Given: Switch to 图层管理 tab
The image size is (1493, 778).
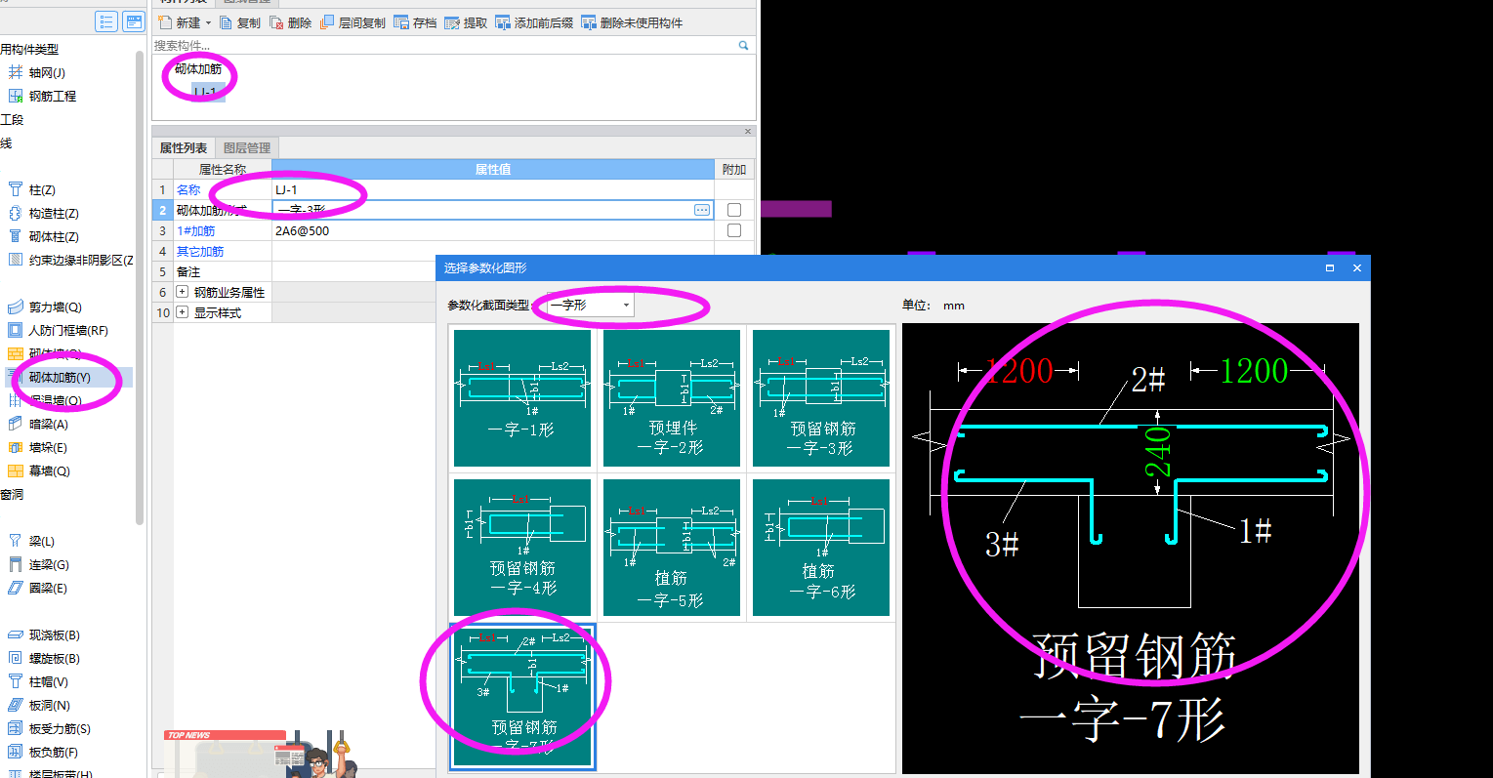Looking at the screenshot, I should (247, 148).
